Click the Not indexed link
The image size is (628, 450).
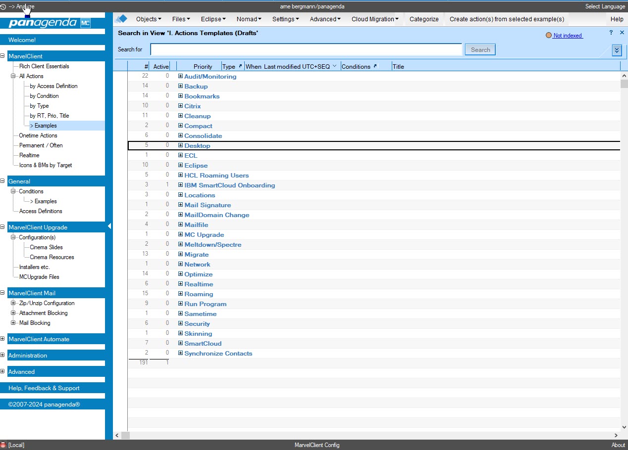(x=568, y=36)
